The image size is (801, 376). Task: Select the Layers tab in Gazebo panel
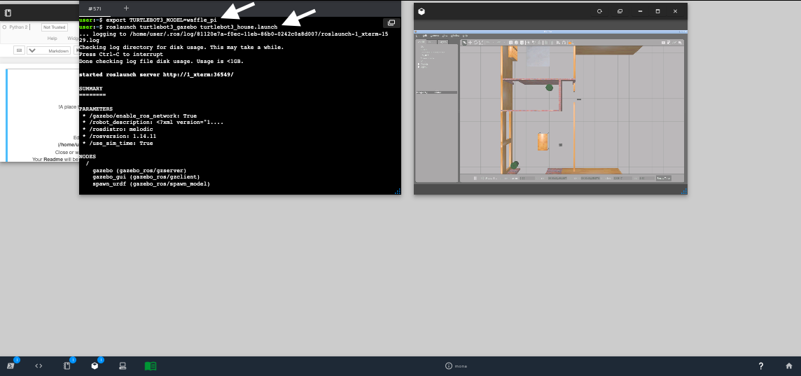point(443,42)
